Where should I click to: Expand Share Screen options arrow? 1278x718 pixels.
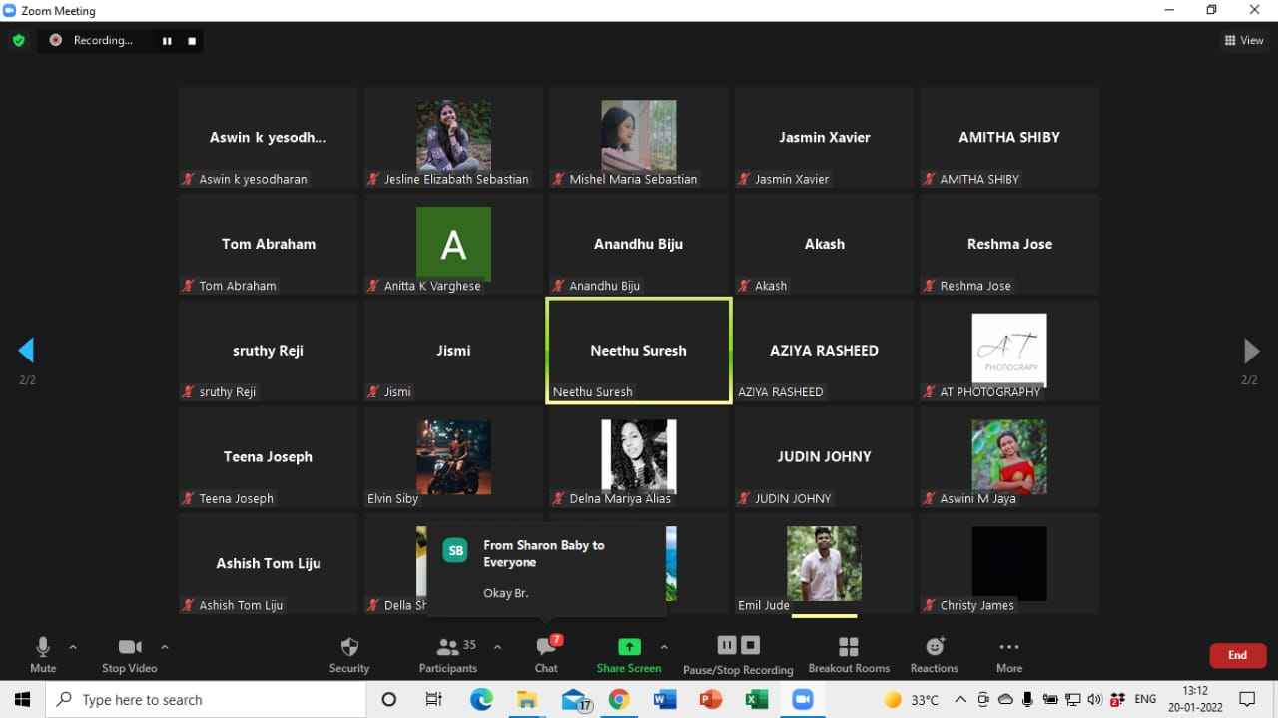click(x=664, y=647)
